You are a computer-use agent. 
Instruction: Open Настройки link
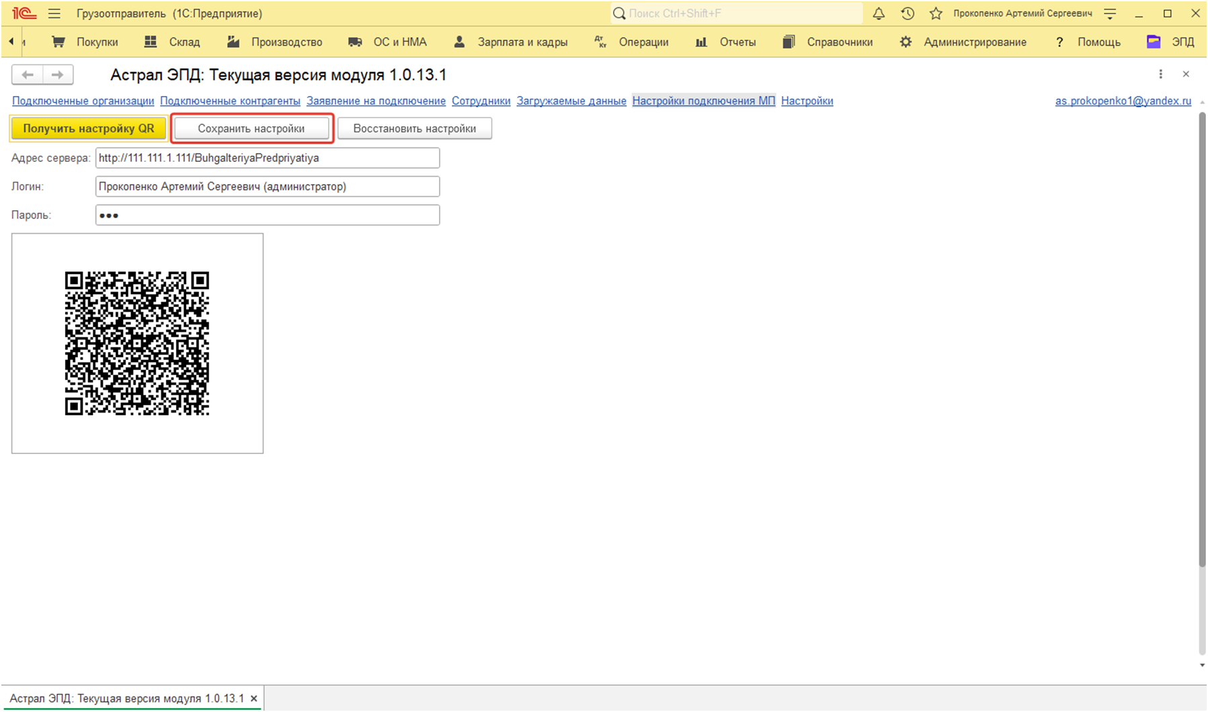coord(807,101)
